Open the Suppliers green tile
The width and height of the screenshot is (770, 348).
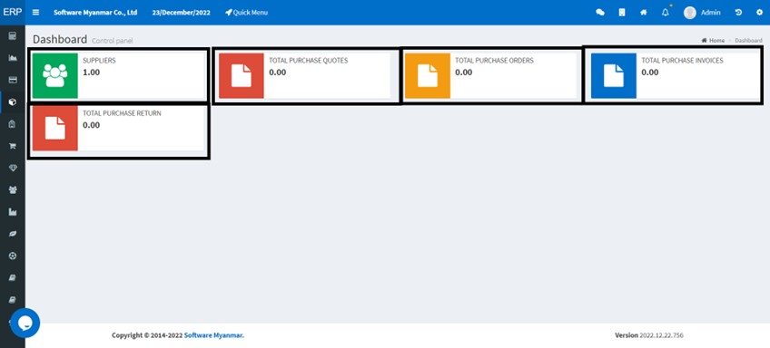[x=118, y=76]
